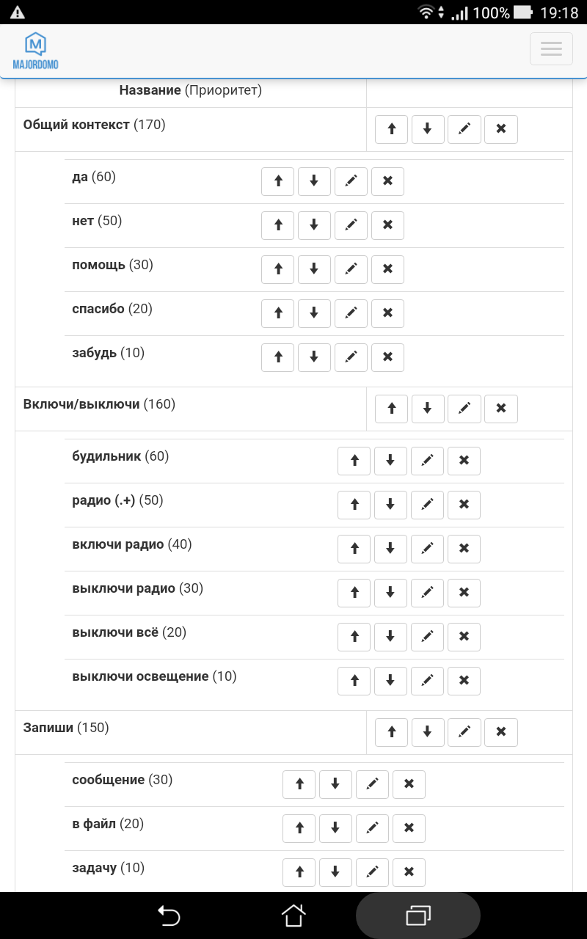
Task: Open the hamburger navigation menu
Action: point(551,49)
